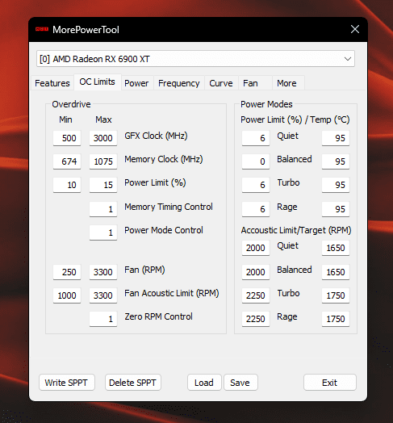
Task: Edit the Balanced power limit percent field
Action: 256,161
